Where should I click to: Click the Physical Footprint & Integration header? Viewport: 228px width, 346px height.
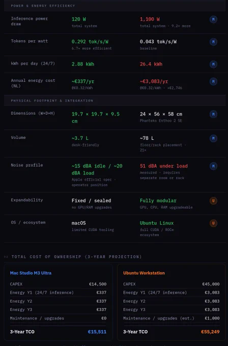52,101
